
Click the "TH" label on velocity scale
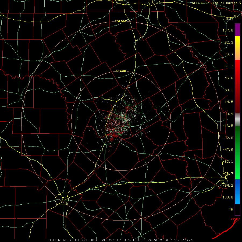[x=231, y=209]
